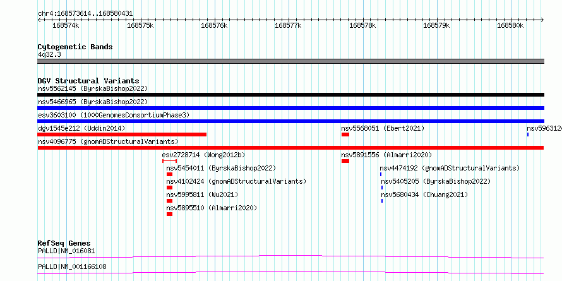Open esv2728714 (Wong2012b) label

coord(203,155)
